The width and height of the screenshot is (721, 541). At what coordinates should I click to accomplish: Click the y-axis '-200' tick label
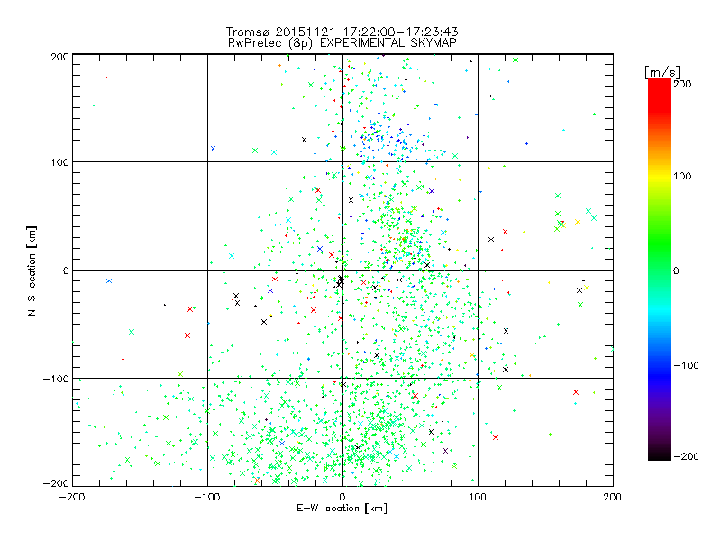(56, 483)
